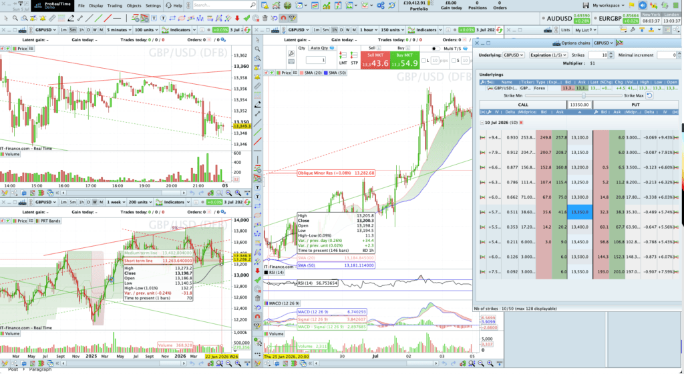
Task: Select the black diagonal line drawing tool
Action: (90, 18)
